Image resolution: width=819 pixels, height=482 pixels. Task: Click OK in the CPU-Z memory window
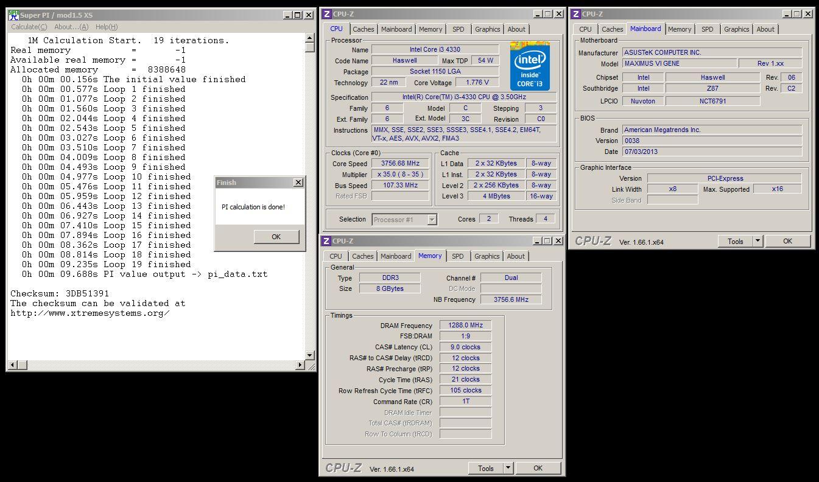[538, 468]
